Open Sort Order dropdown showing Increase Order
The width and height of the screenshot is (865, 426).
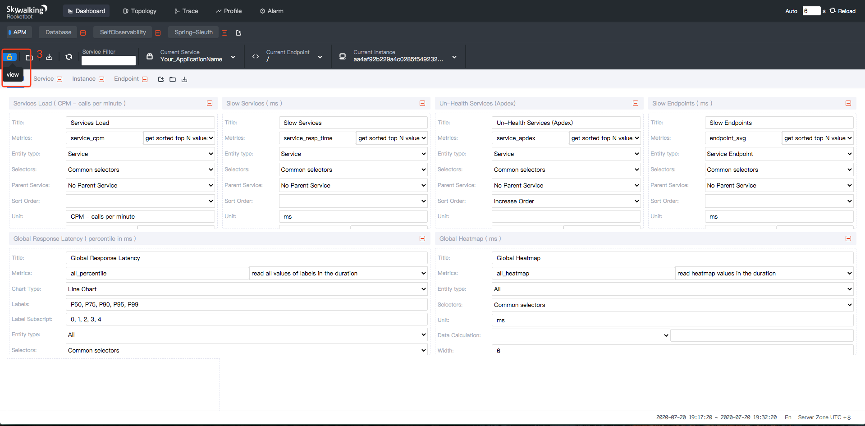click(566, 201)
